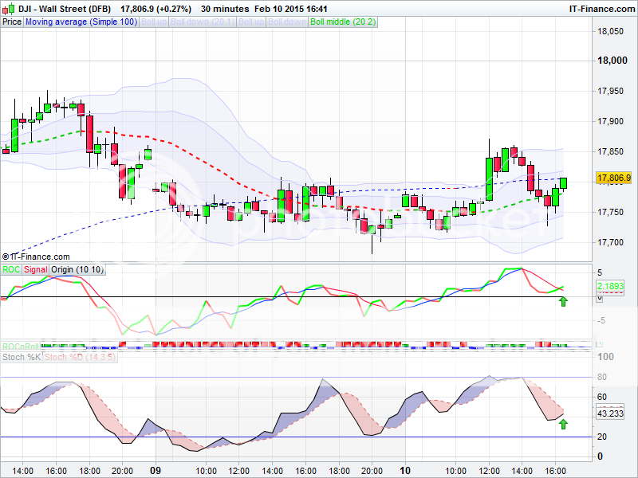Select the Stochastic value tag 43.233
Screen dimensions: 638x478
coord(613,414)
